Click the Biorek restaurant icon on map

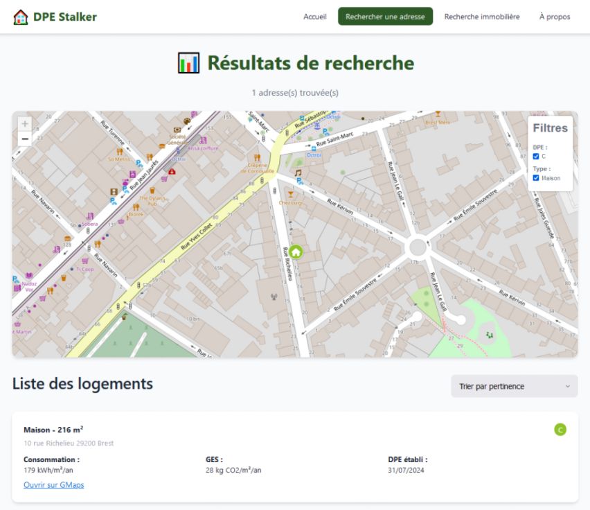click(x=136, y=207)
